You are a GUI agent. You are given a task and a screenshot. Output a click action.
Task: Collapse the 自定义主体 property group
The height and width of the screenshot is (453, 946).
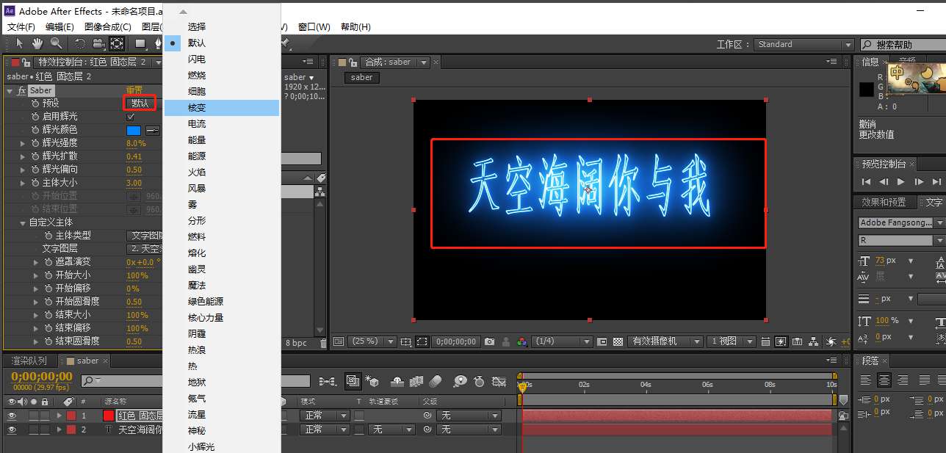(x=23, y=222)
